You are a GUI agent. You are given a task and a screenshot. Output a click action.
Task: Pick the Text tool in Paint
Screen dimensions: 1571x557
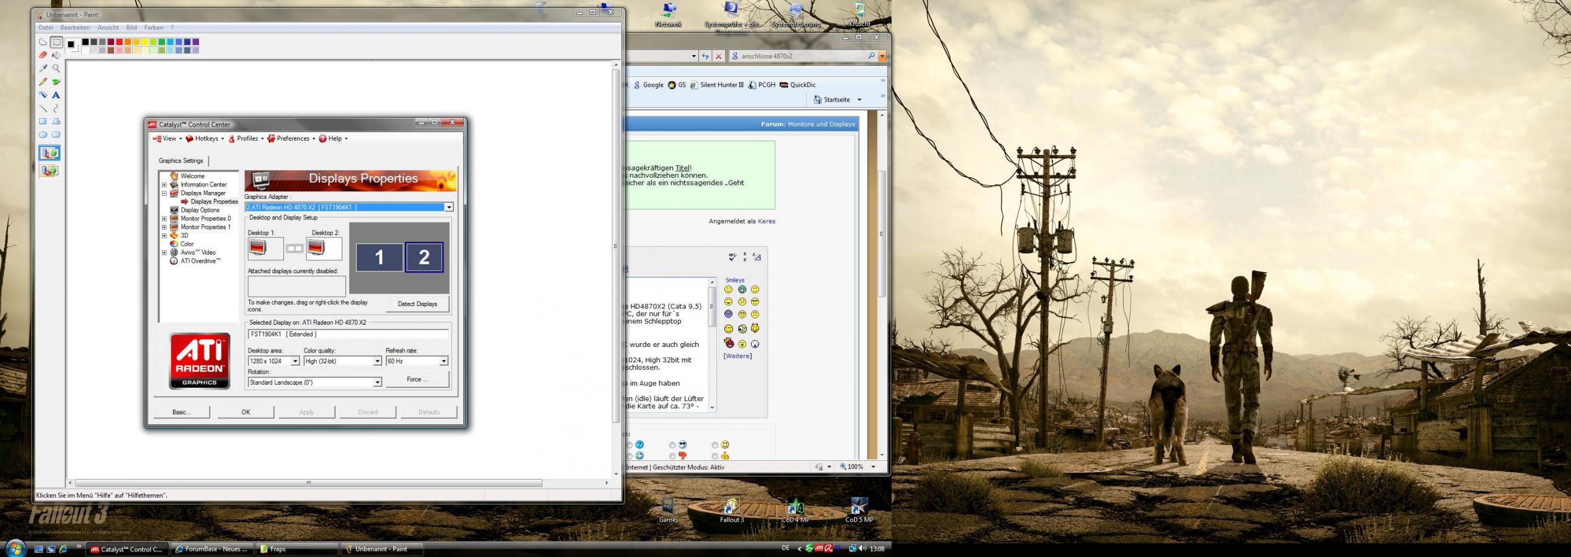pos(56,95)
